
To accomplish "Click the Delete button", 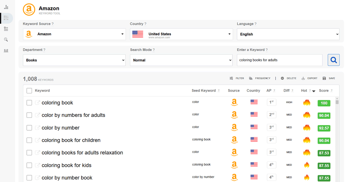I will (289, 78).
